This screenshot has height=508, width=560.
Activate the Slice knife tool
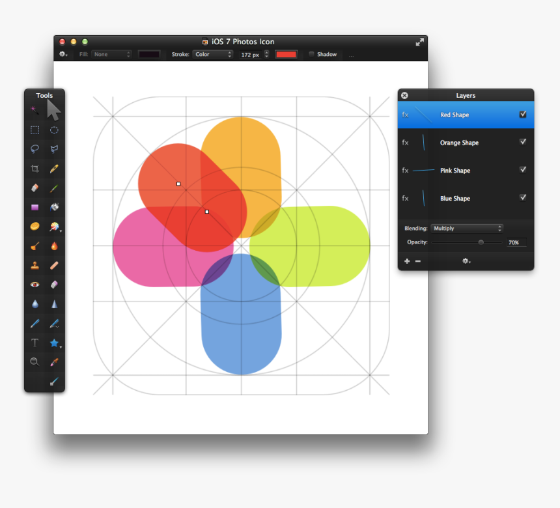(x=54, y=168)
